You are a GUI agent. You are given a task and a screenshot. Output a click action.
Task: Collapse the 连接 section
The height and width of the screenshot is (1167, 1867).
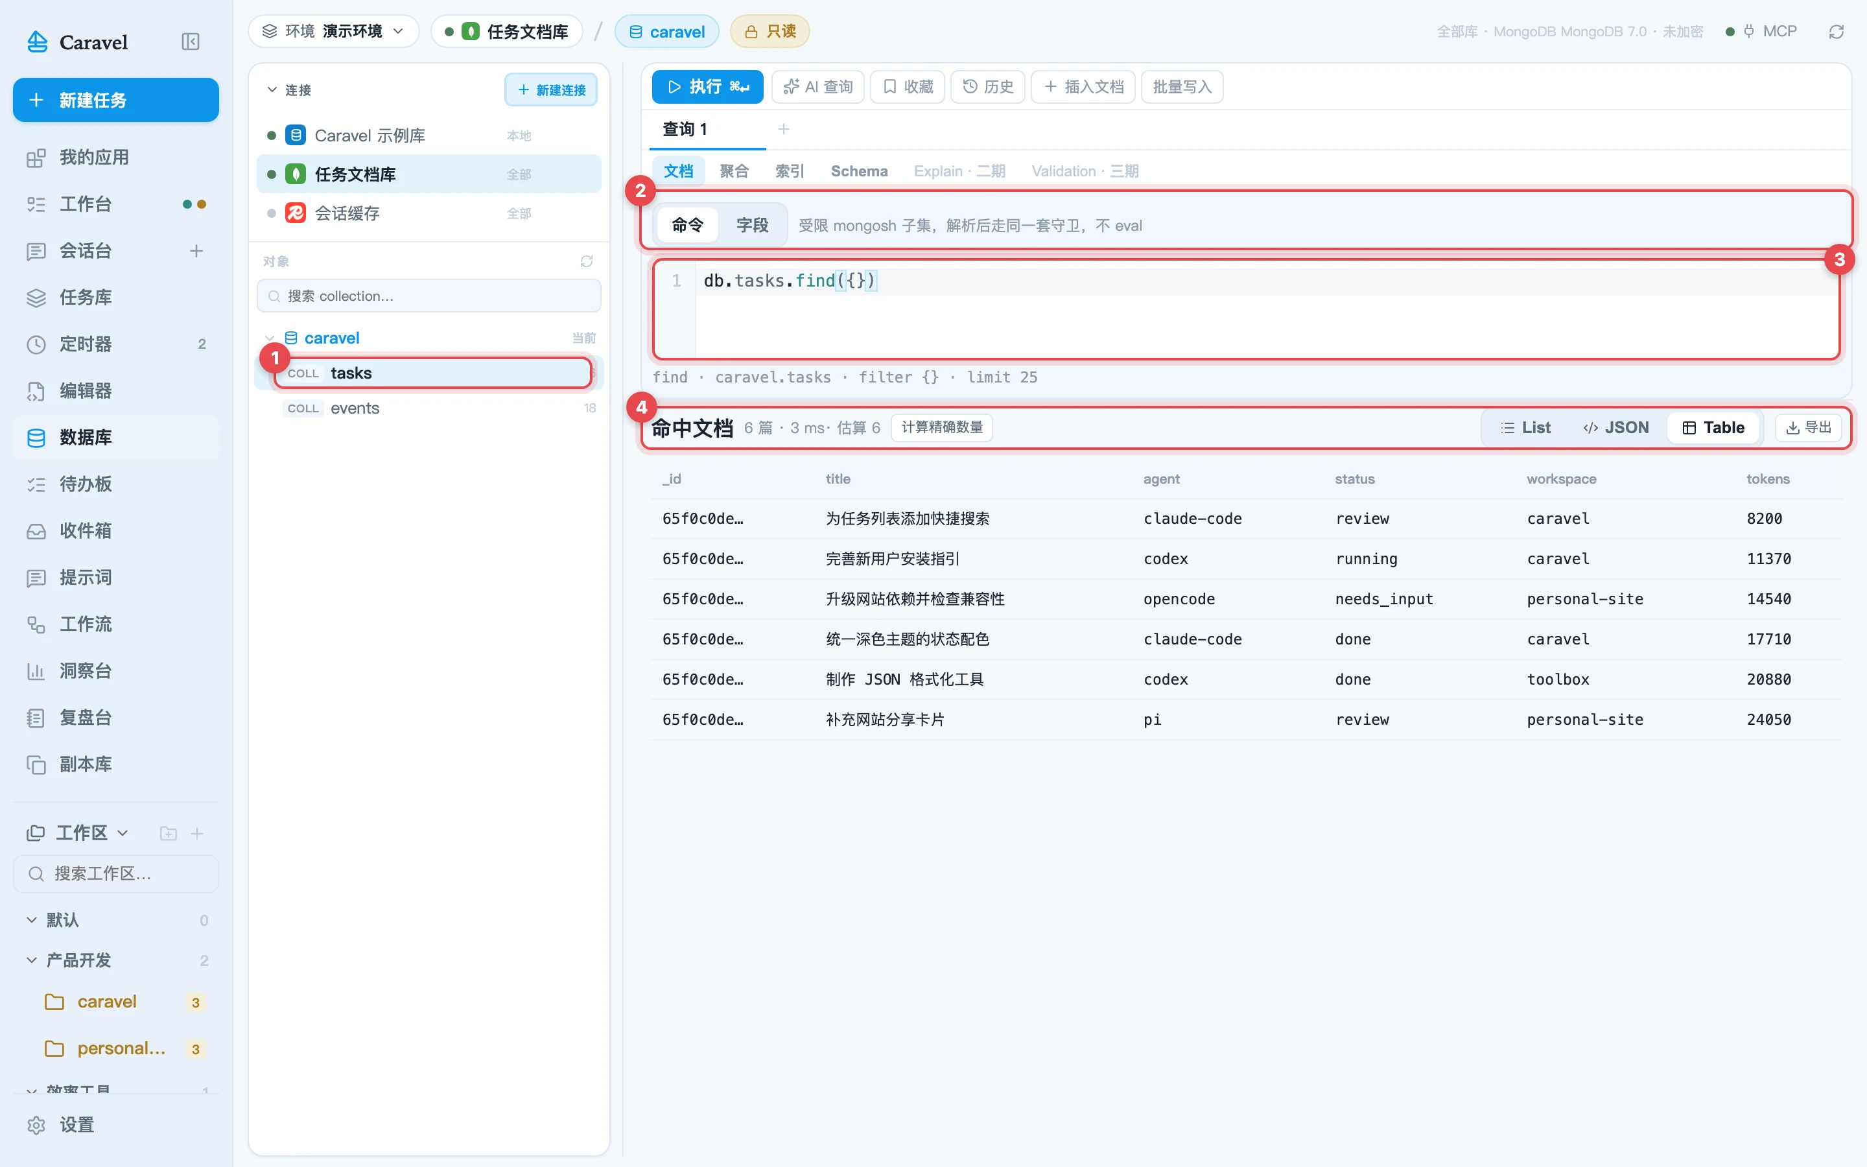[288, 90]
